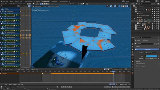Open the Help menu

tap(21, 1)
